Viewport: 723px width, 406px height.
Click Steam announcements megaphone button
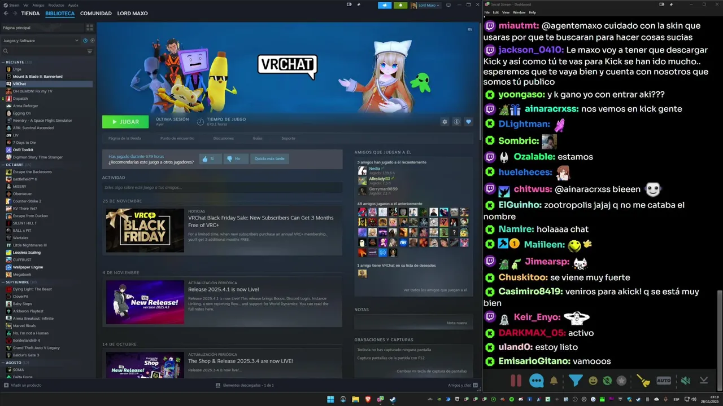[385, 5]
